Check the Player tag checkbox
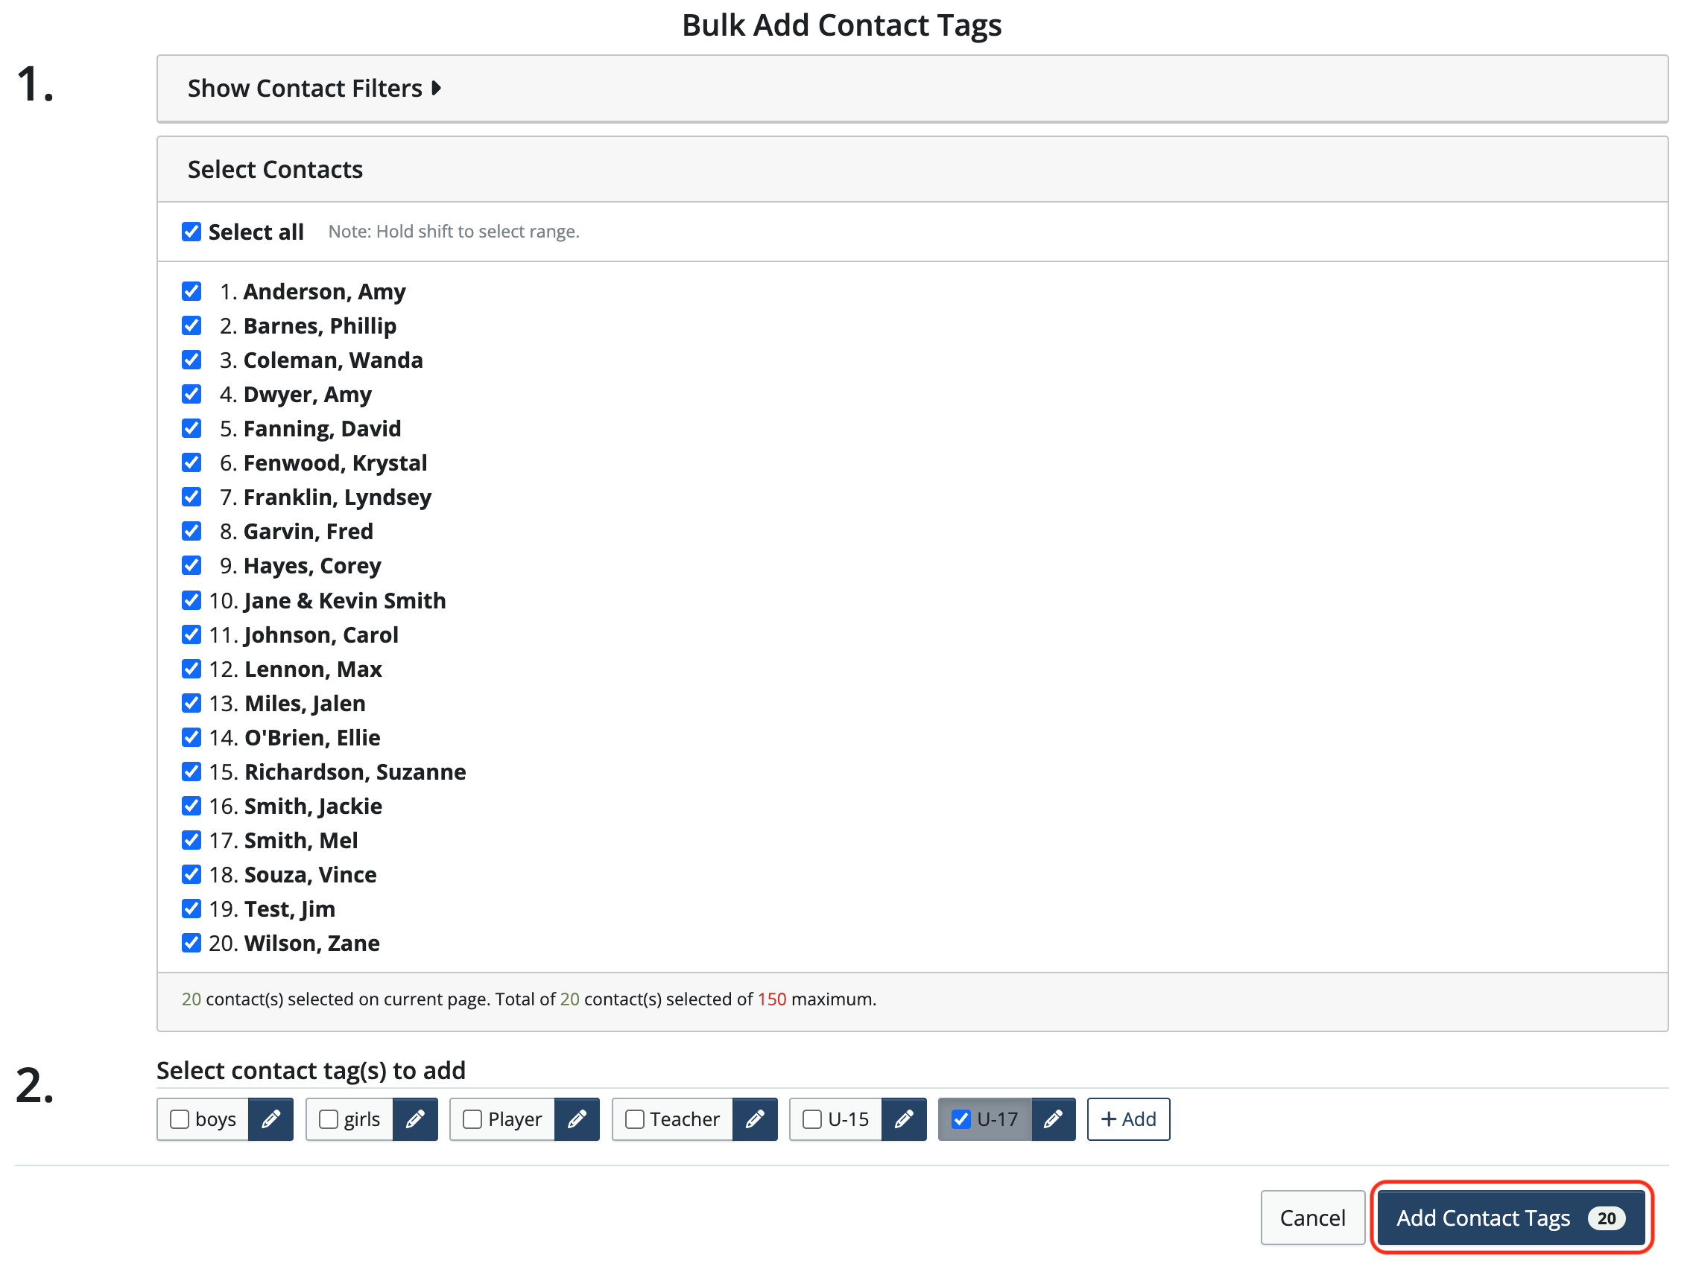The width and height of the screenshot is (1690, 1263). point(472,1119)
